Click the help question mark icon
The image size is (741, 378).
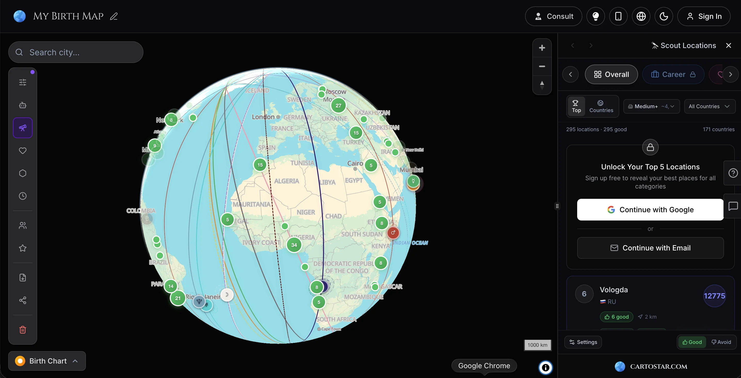[x=733, y=173]
